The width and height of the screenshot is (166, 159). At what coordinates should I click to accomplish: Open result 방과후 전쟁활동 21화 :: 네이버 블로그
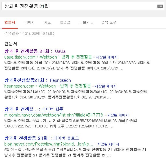click(x=42, y=138)
